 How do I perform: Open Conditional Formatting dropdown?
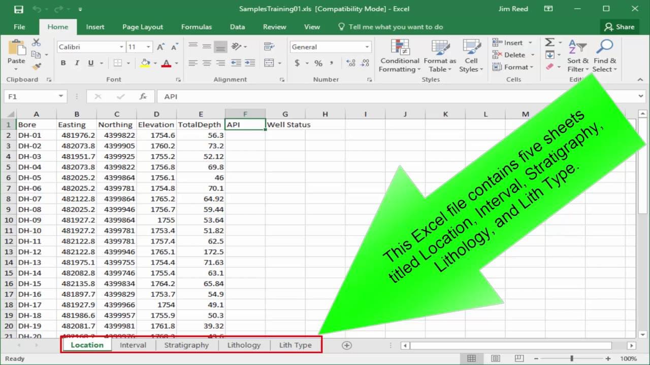pyautogui.click(x=400, y=56)
